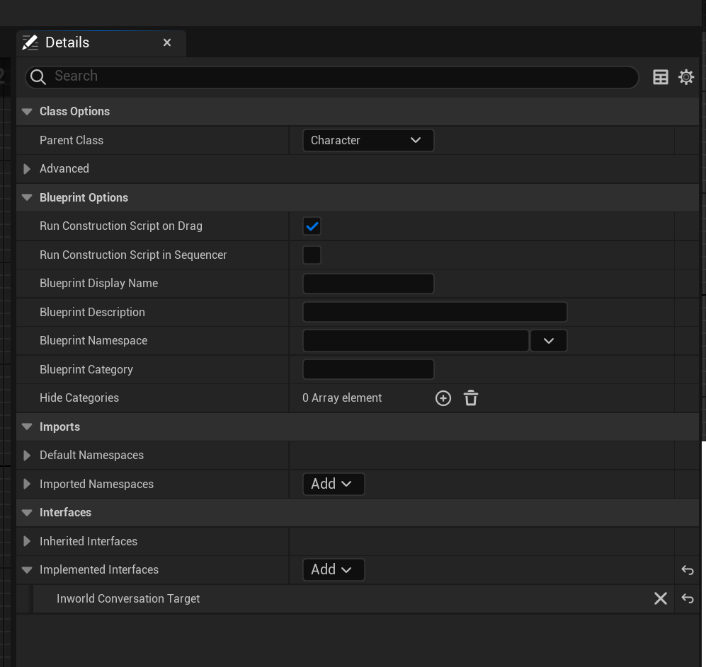The image size is (706, 667).
Task: Click the Details tab pencil icon
Action: pyautogui.click(x=30, y=42)
